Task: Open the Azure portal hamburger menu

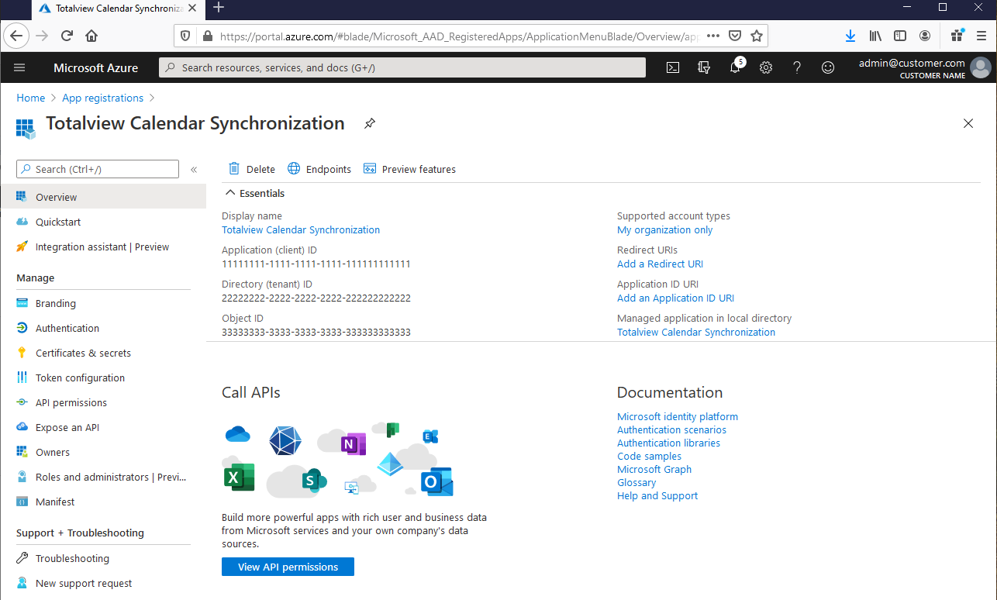Action: pos(19,67)
